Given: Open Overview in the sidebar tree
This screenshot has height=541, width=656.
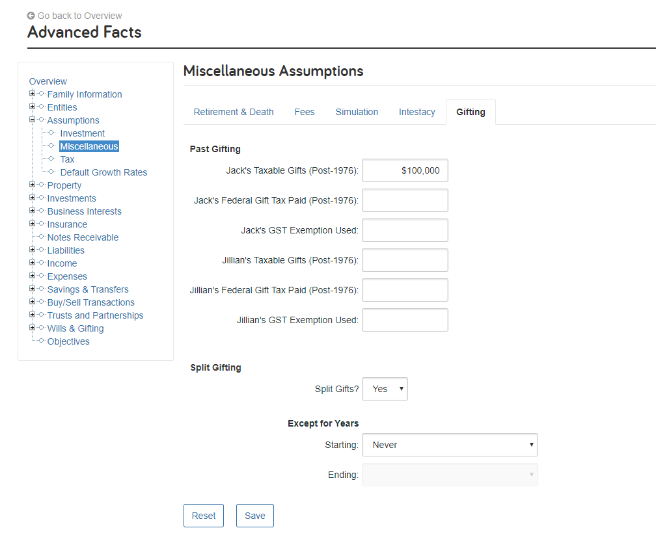Looking at the screenshot, I should 48,81.
